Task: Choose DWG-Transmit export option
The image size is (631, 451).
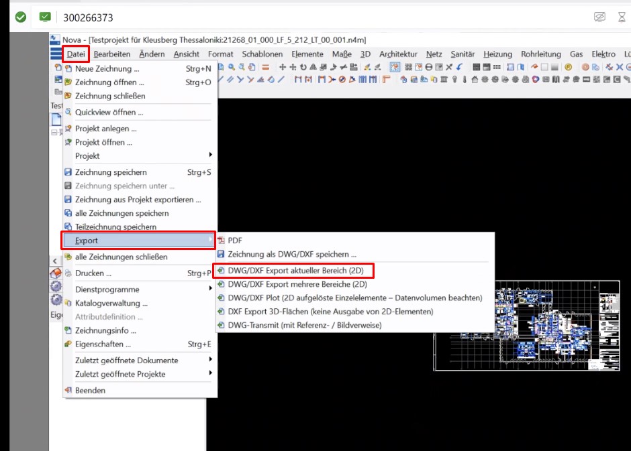Action: [x=354, y=325]
